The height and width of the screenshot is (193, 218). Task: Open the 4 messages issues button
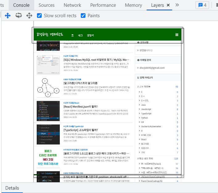point(202,5)
